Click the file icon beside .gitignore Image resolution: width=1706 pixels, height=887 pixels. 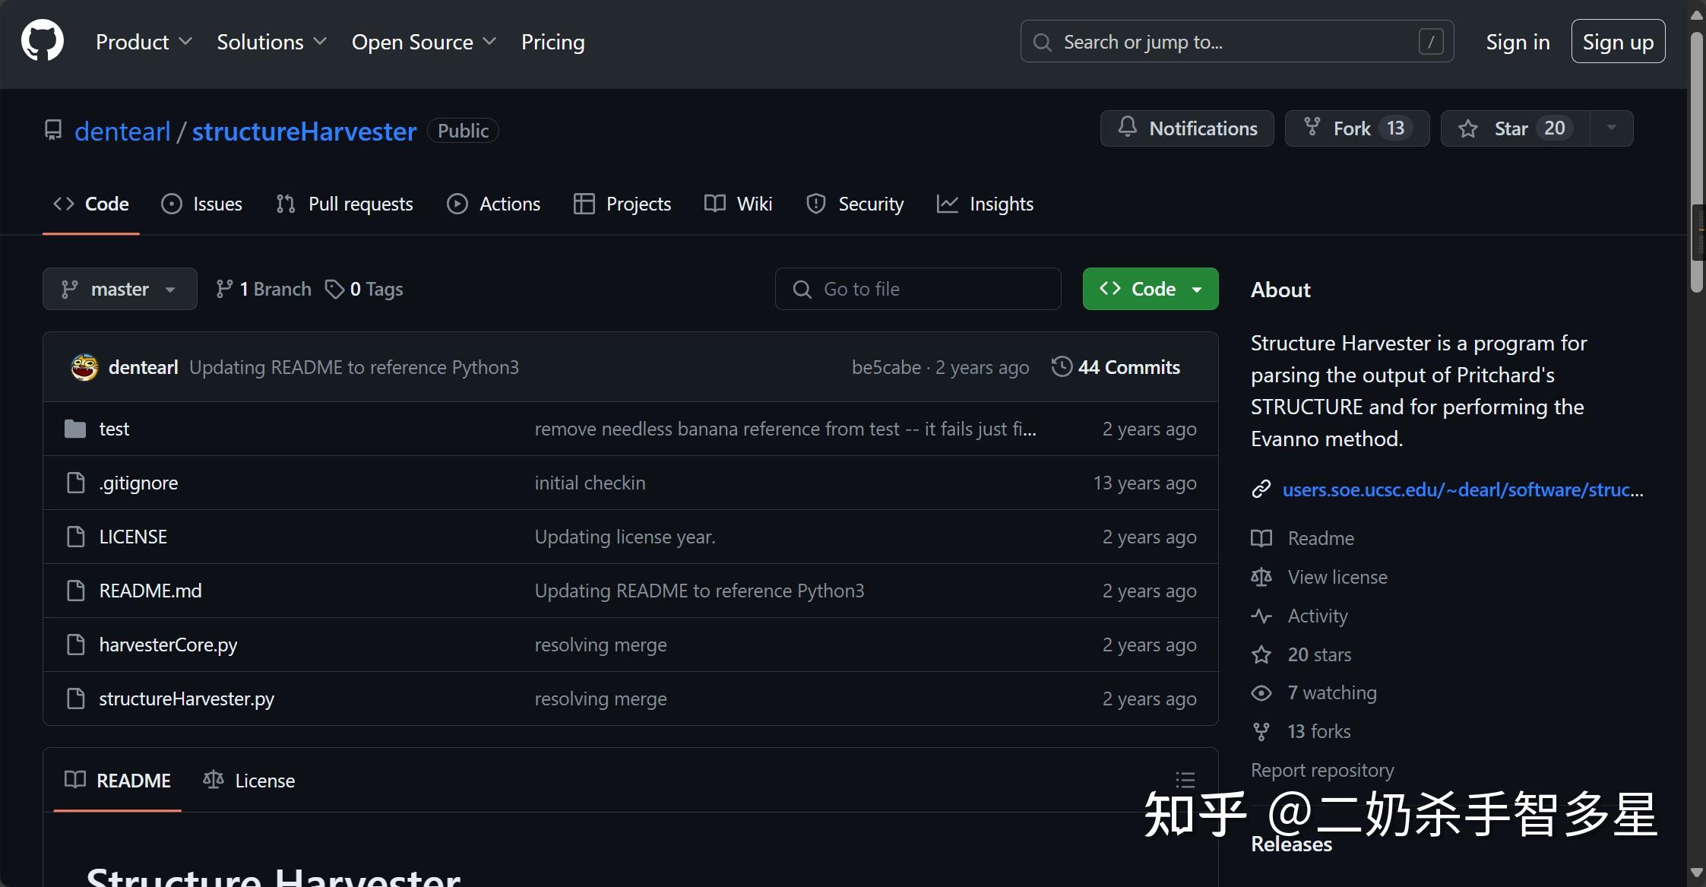click(x=75, y=483)
